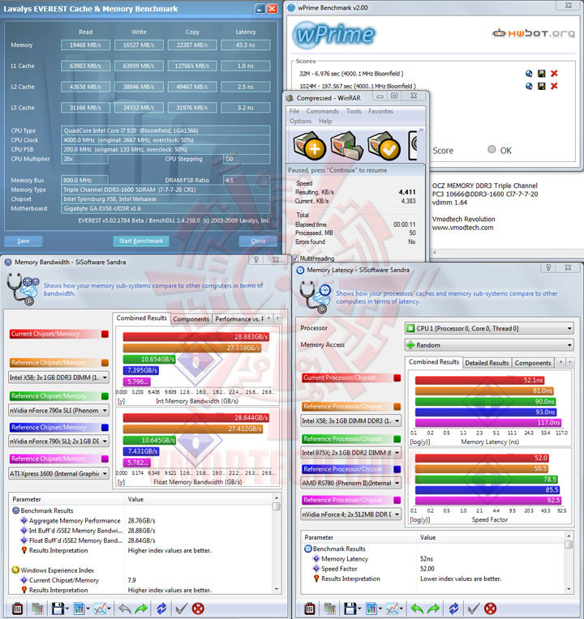Click the green Reference Chipset/Memory color swatch
Viewport: 584px width, 619px height.
(105, 396)
